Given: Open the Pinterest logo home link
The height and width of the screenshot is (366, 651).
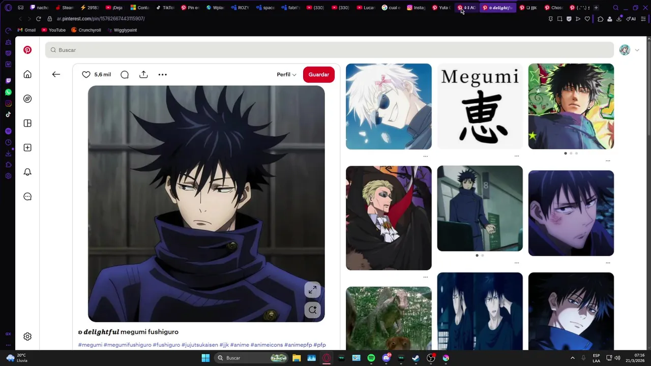Looking at the screenshot, I should 27,50.
